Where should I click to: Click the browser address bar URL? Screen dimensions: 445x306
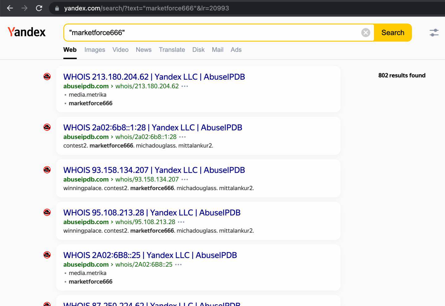146,8
